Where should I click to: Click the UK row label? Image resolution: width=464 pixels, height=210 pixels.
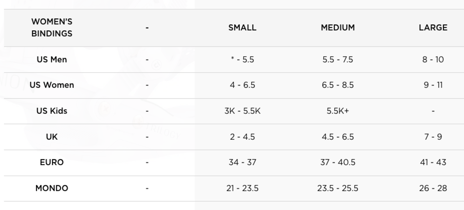52,137
